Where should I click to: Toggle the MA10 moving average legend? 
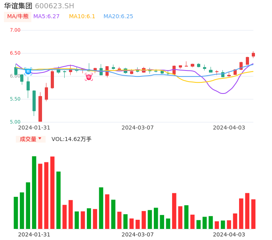tap(82, 17)
